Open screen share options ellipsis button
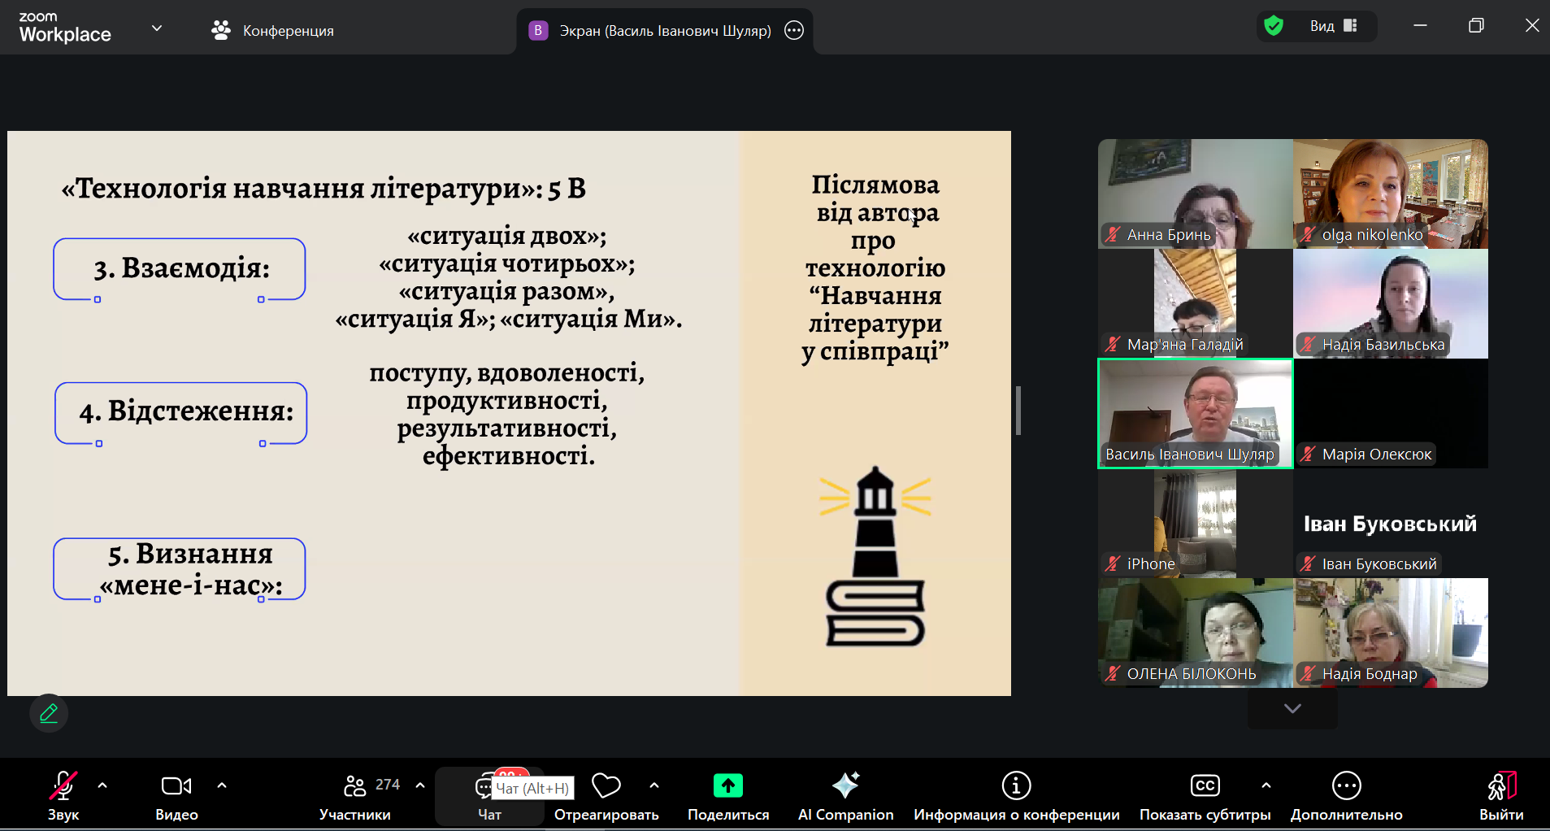The height and width of the screenshot is (831, 1550). pos(794,31)
